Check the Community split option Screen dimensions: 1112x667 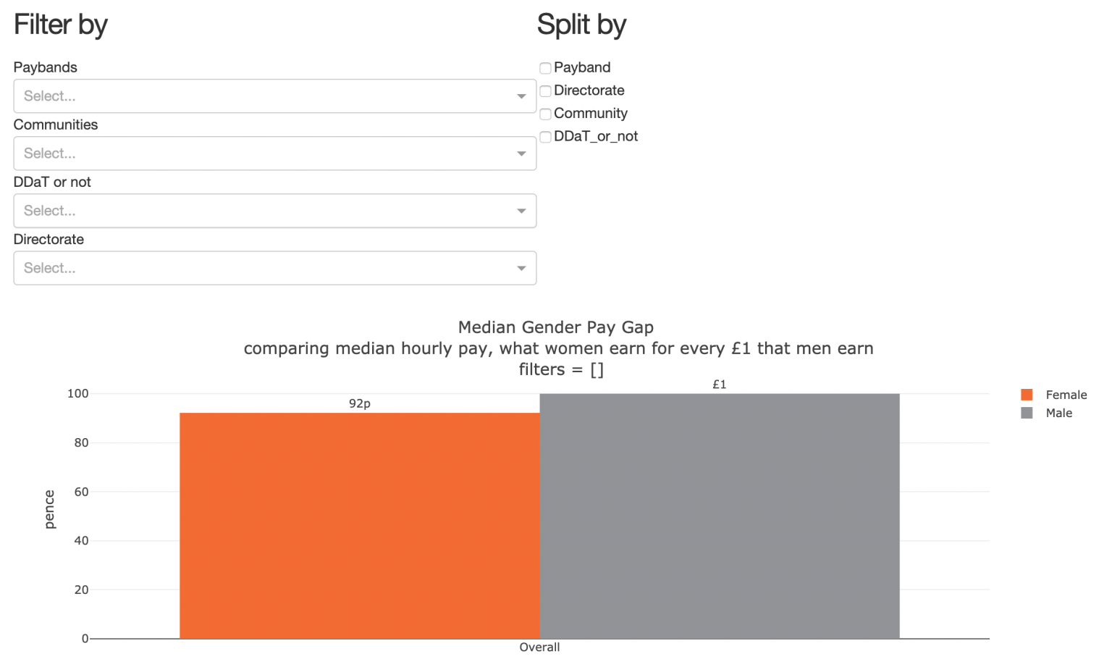545,114
